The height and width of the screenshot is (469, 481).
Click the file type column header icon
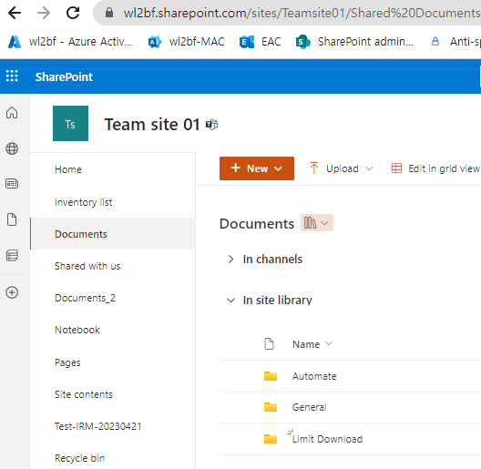coord(269,344)
